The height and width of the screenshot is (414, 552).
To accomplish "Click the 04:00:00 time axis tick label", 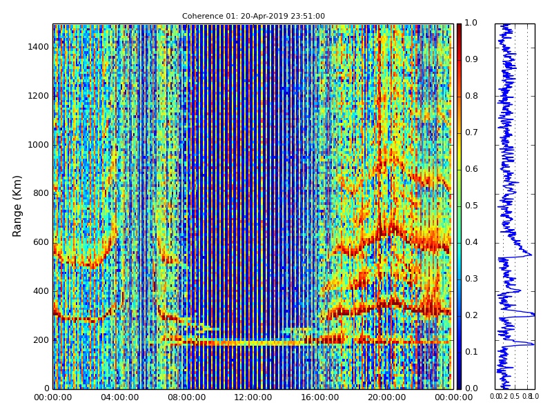I will 119,397.
